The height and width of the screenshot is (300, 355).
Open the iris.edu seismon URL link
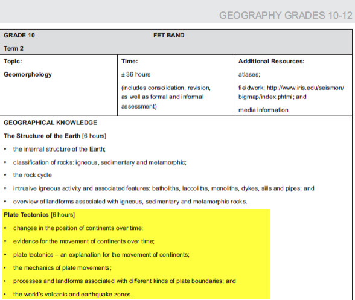click(305, 88)
